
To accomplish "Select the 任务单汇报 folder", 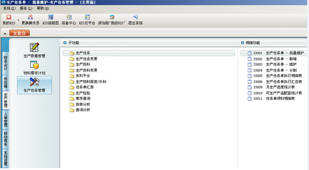I will click(x=82, y=87).
